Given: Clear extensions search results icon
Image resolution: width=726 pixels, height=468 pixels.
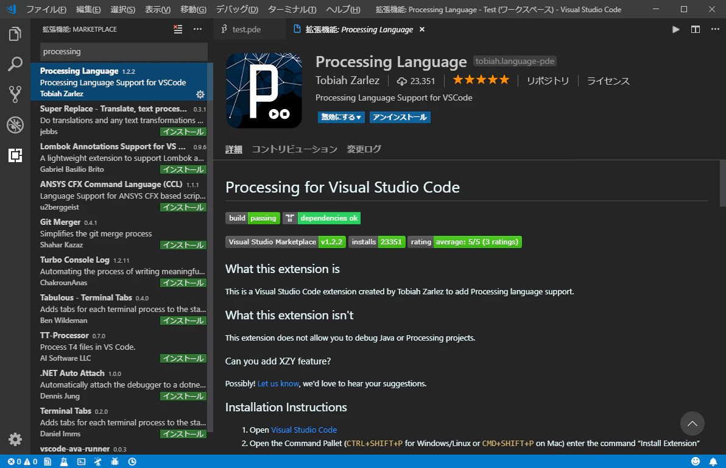Looking at the screenshot, I should coord(178,29).
